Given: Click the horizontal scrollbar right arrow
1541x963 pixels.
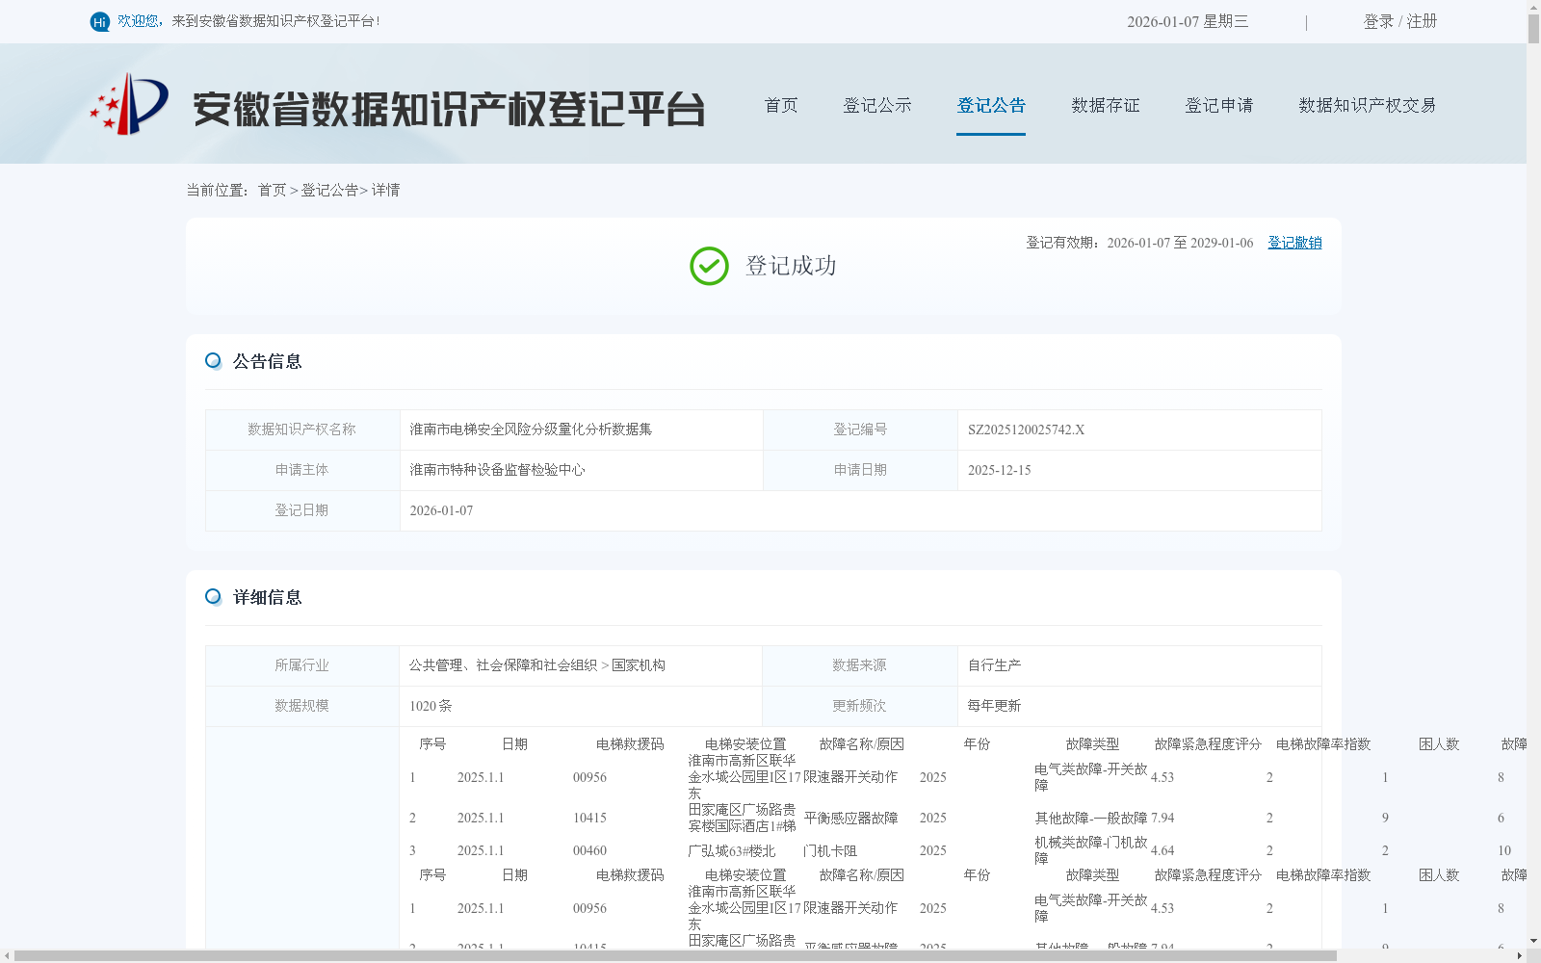Looking at the screenshot, I should (x=1520, y=955).
